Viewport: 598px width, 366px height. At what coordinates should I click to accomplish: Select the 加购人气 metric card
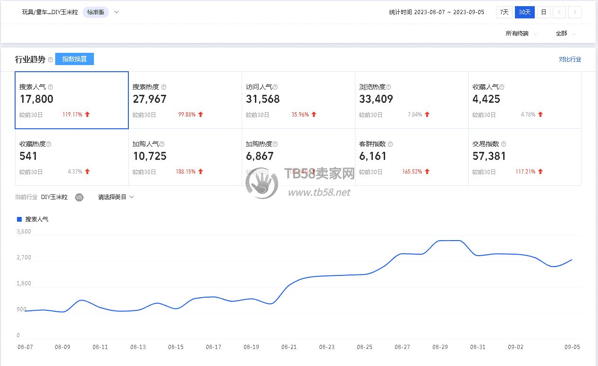coord(185,157)
